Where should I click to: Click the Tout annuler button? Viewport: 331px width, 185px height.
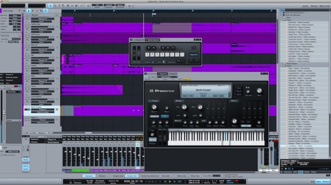166,176
